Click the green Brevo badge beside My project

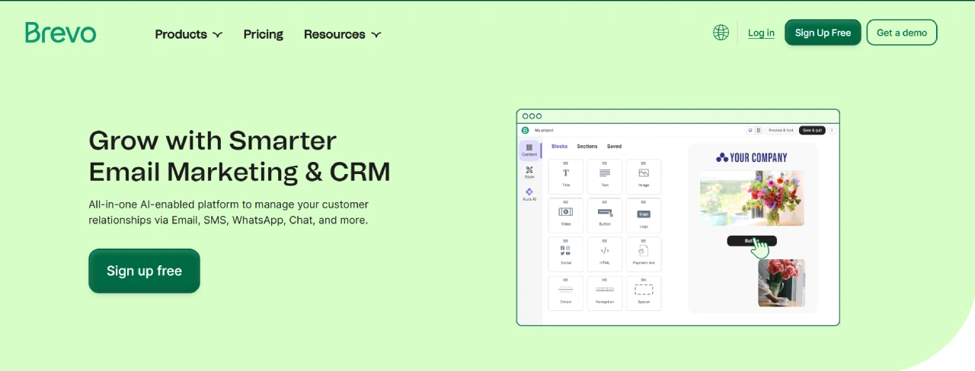(525, 130)
